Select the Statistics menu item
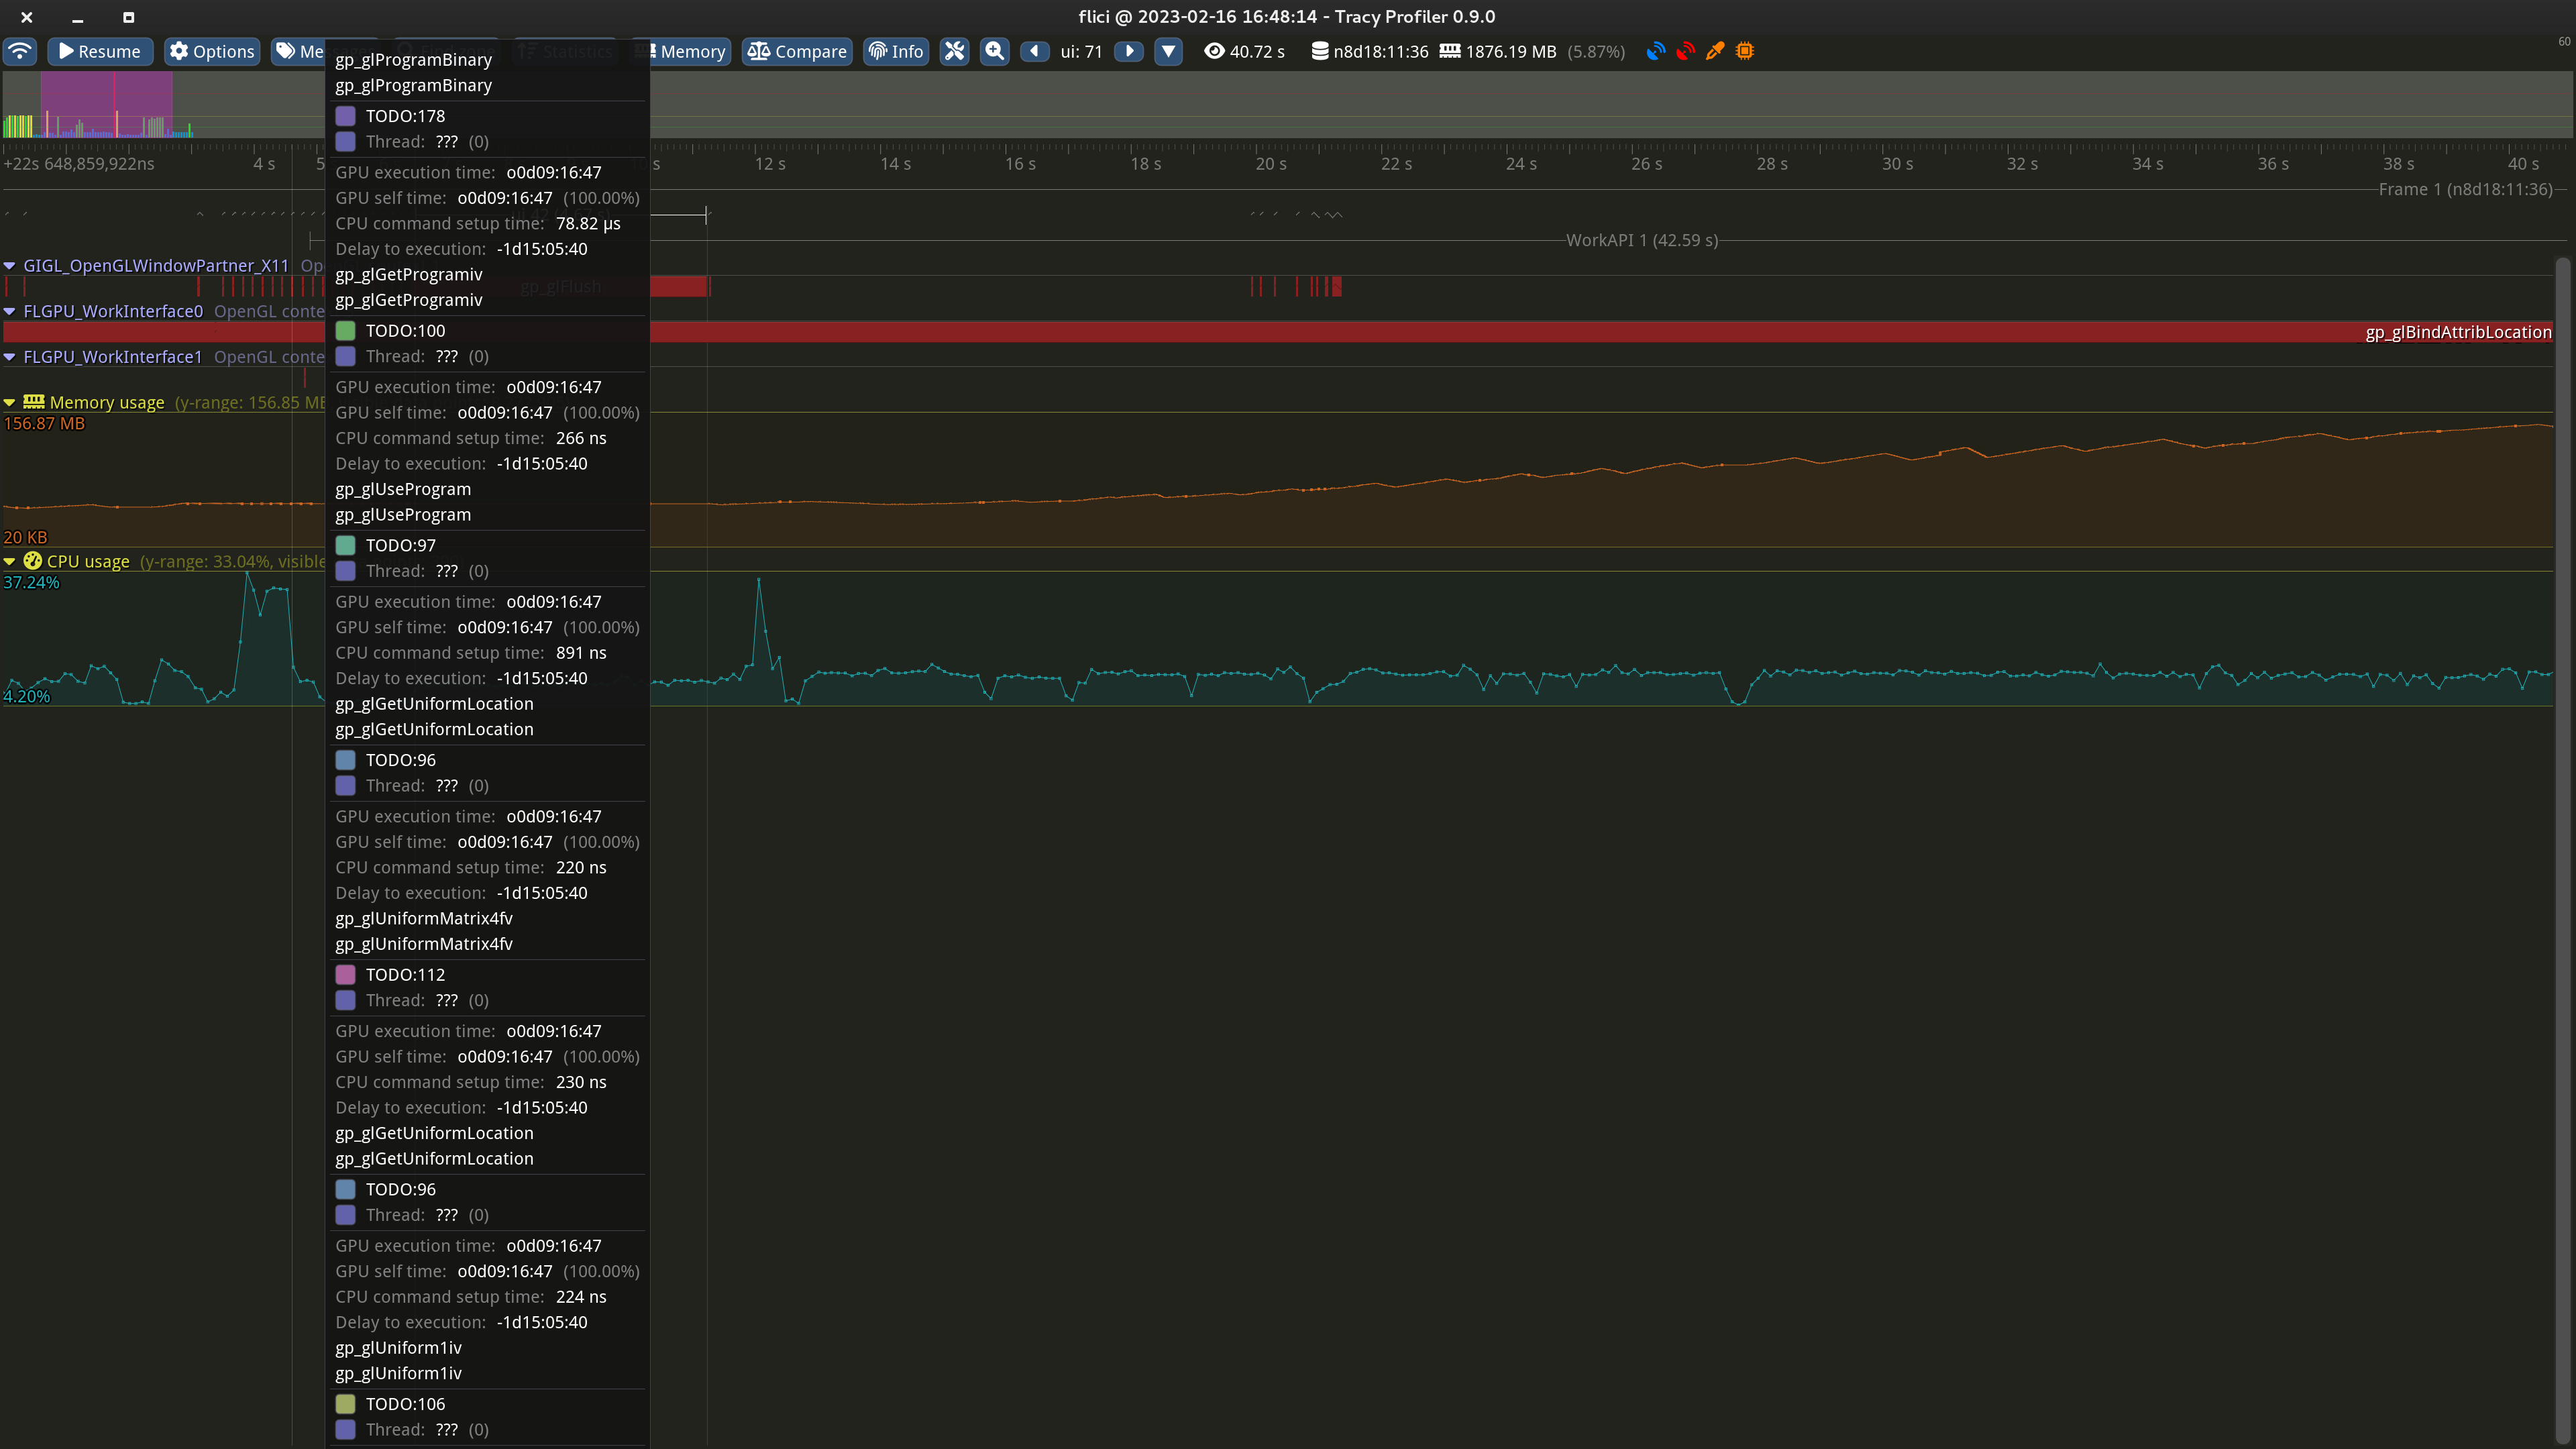The width and height of the screenshot is (2576, 1449). 565,51
